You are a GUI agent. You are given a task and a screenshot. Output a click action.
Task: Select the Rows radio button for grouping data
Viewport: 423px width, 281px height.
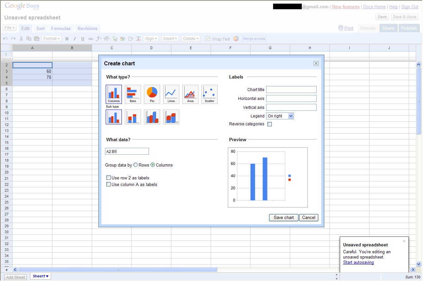tap(135, 165)
